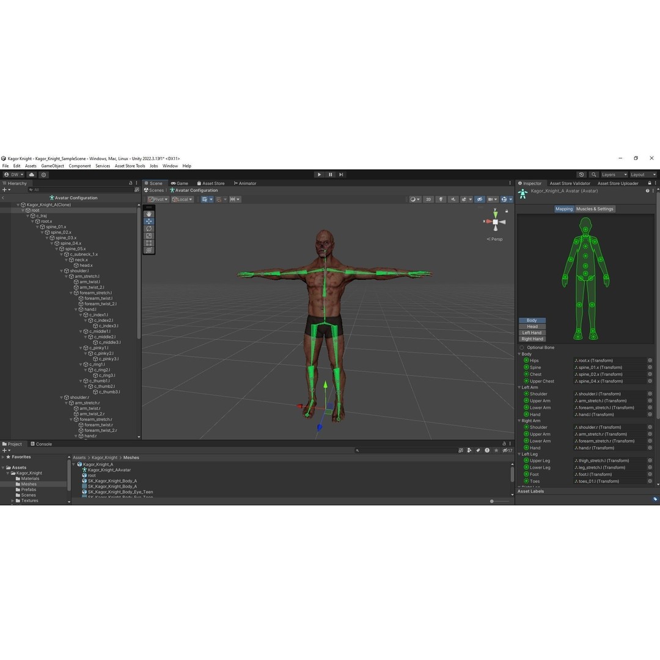Click object picker circle for Hips bone
The image size is (660, 660).
[650, 361]
